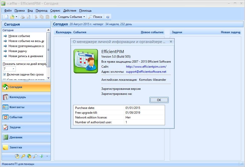Click the Задачи checkmark clipboard icon
Screen dimensions: 245x167
[6, 127]
